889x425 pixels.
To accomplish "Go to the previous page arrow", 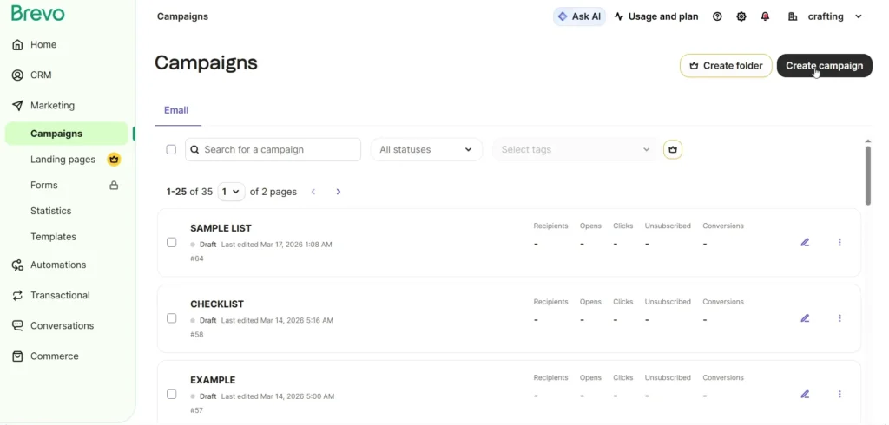I will (x=313, y=192).
